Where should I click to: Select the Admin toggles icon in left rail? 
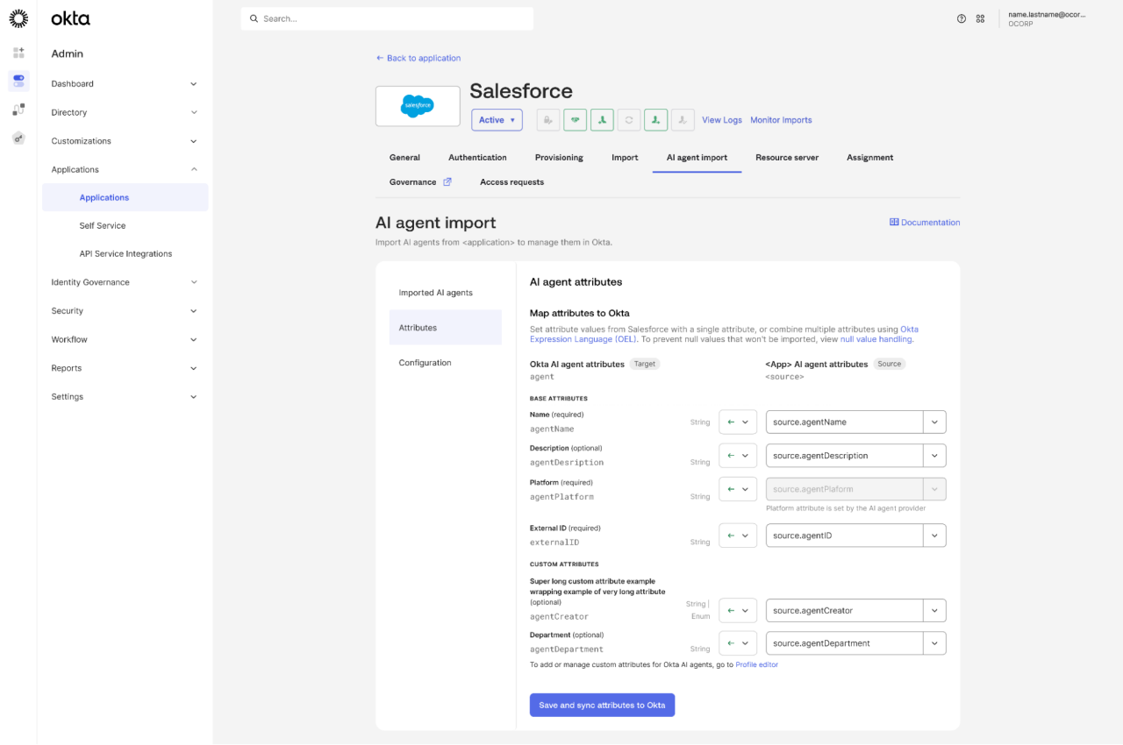pyautogui.click(x=18, y=81)
